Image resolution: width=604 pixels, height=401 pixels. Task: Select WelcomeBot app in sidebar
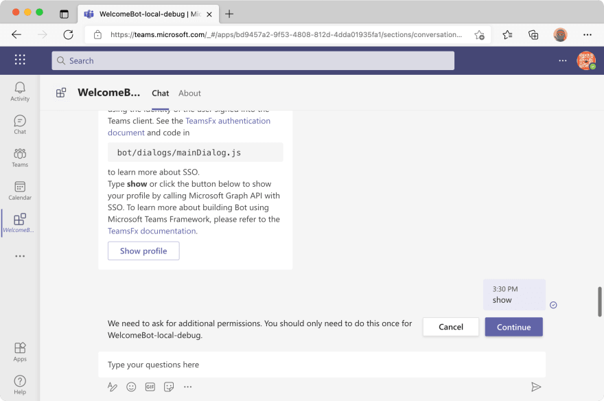20,223
